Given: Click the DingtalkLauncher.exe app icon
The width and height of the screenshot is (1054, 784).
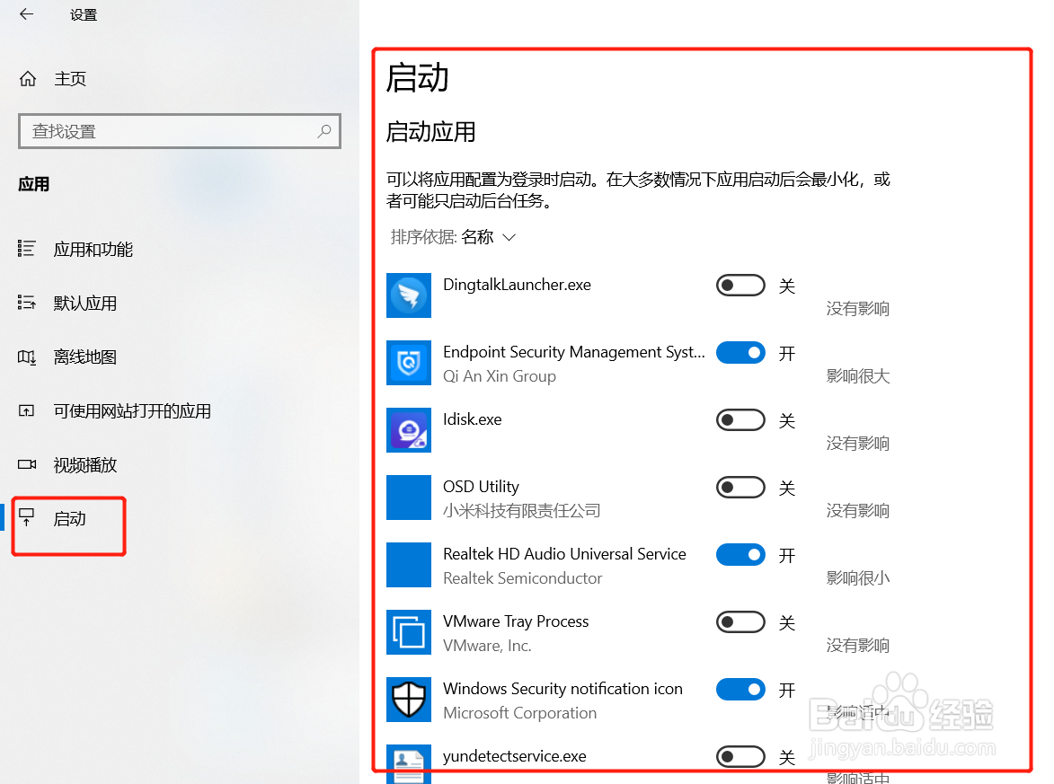Looking at the screenshot, I should coord(409,295).
